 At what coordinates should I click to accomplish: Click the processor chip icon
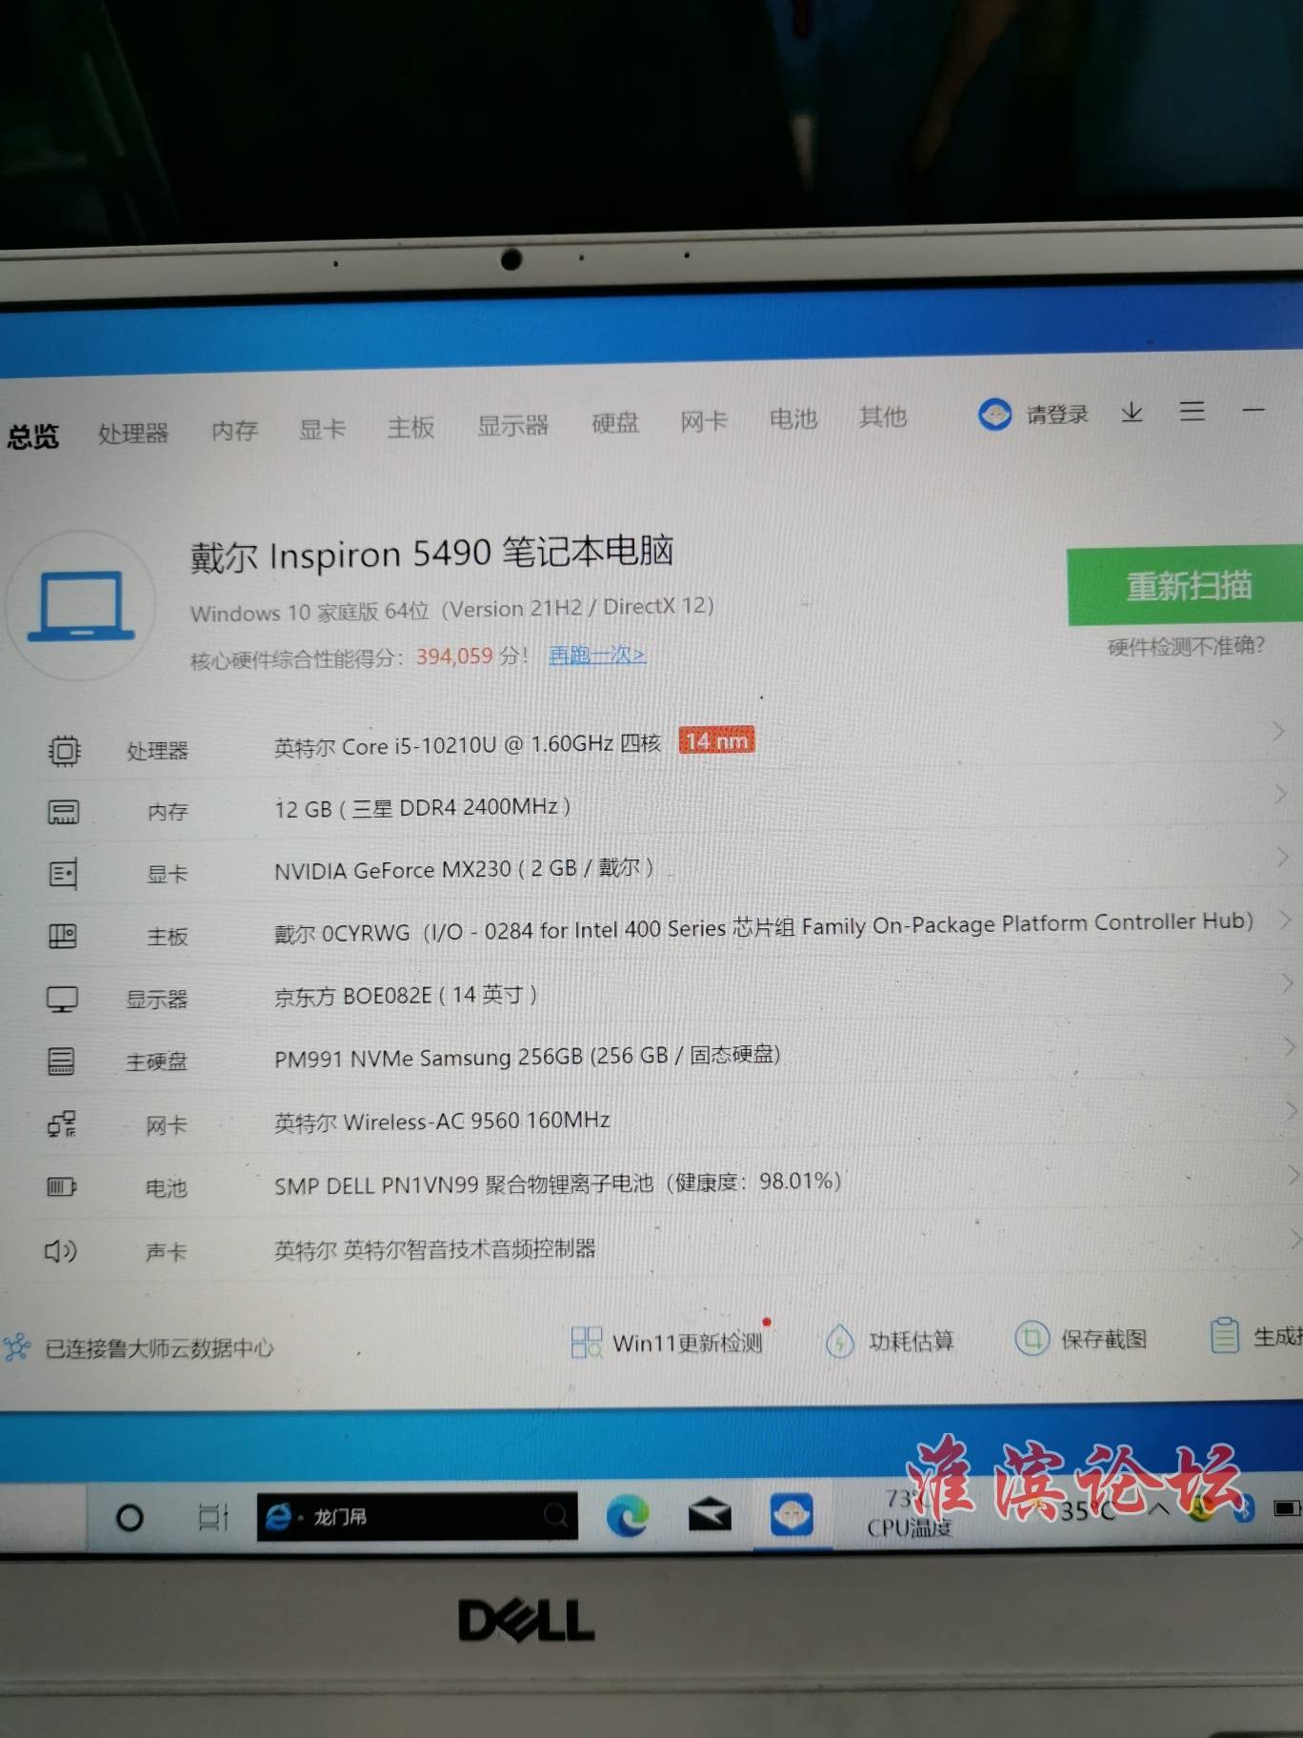click(x=64, y=751)
